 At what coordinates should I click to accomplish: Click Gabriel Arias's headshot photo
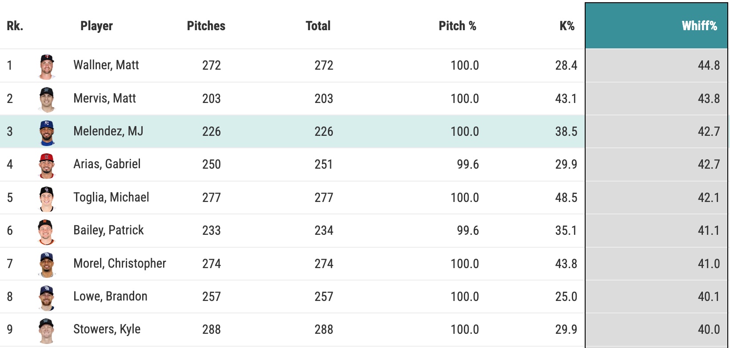point(47,165)
